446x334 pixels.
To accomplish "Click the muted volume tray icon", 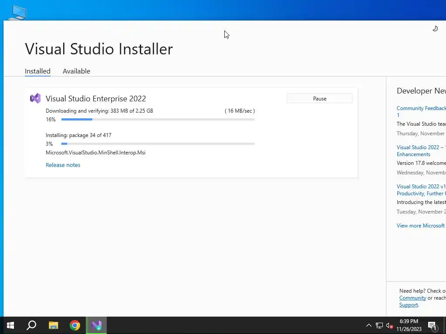I will point(389,325).
